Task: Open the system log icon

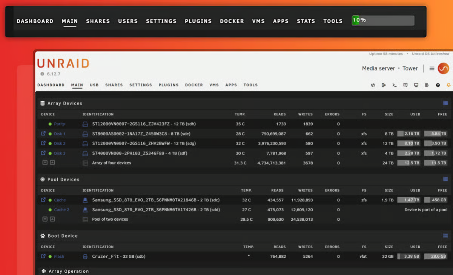Action: point(427,85)
